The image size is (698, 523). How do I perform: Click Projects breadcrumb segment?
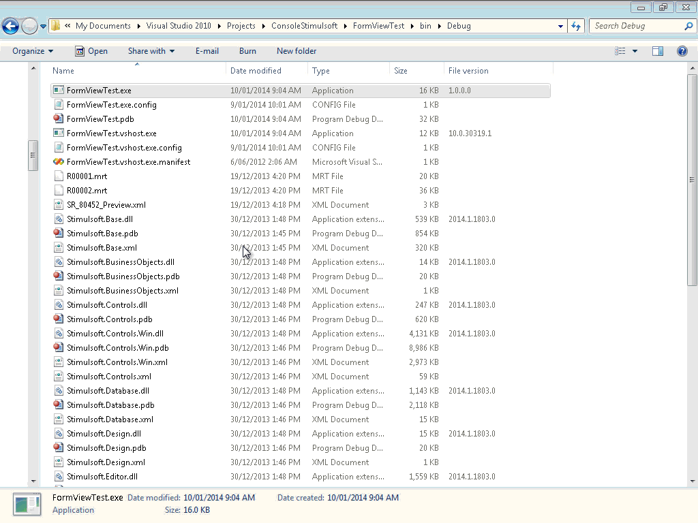click(241, 26)
